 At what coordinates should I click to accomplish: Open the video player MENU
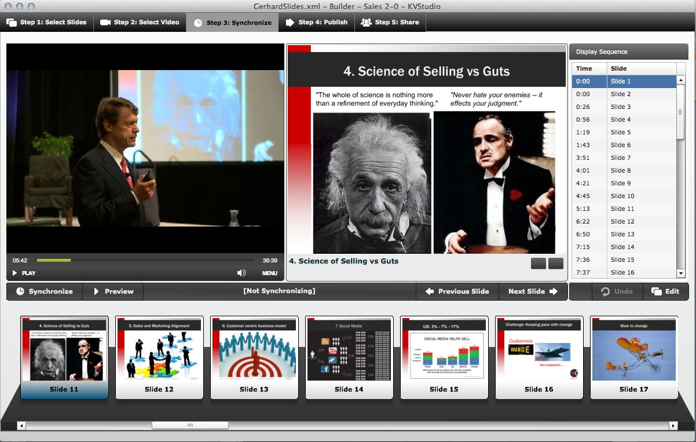click(270, 273)
